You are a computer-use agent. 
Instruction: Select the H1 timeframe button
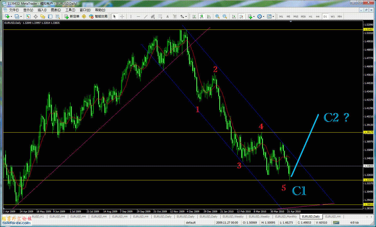pyautogui.click(x=310, y=16)
